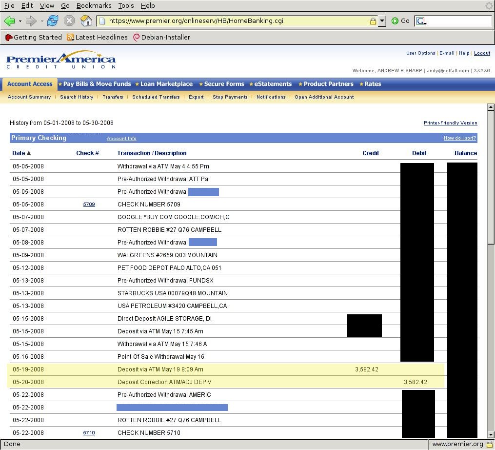Open the Pay Bills & Move Funds tab
Image resolution: width=495 pixels, height=450 pixels.
click(97, 84)
